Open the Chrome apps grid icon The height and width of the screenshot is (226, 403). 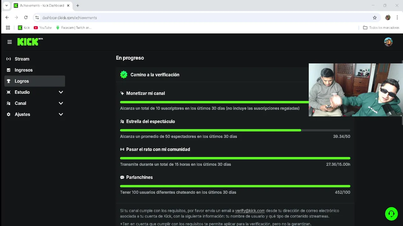coord(8,28)
